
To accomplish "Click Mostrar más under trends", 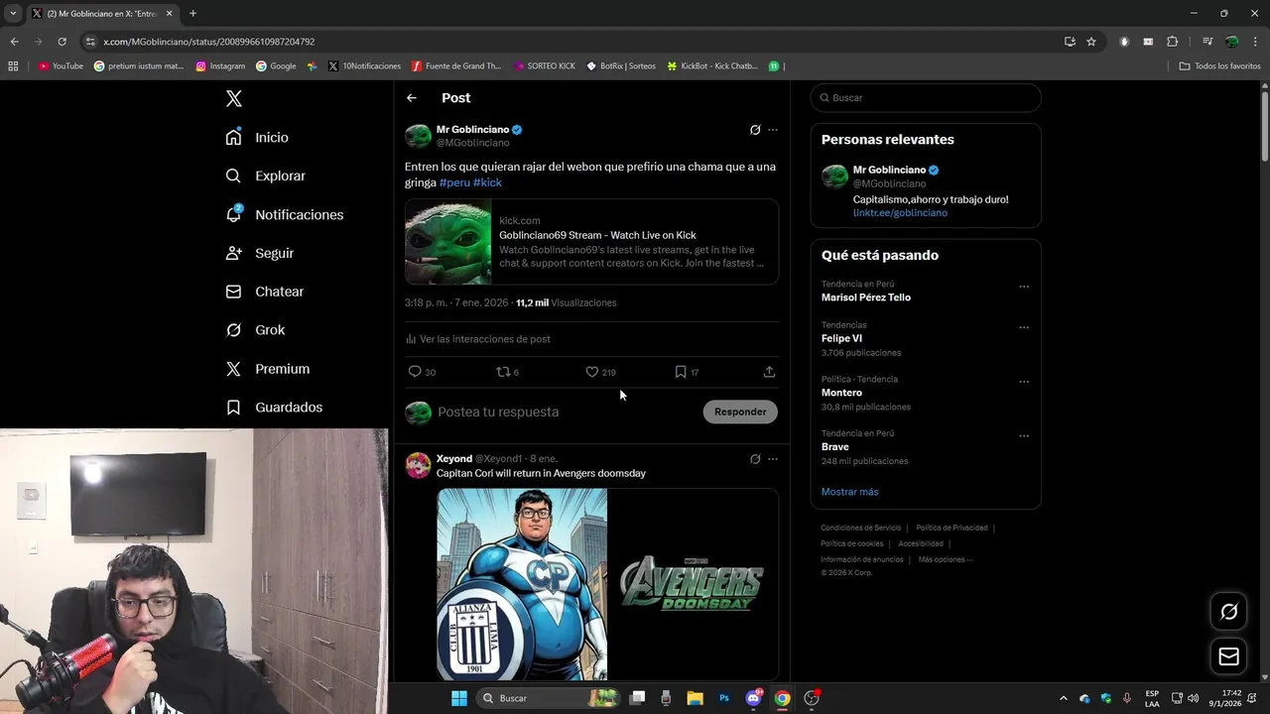I will [x=849, y=492].
